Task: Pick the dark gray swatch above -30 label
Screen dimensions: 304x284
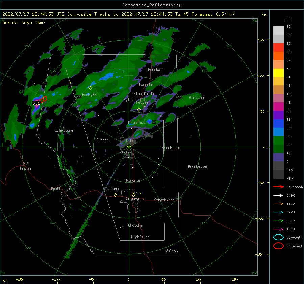Action: click(278, 174)
